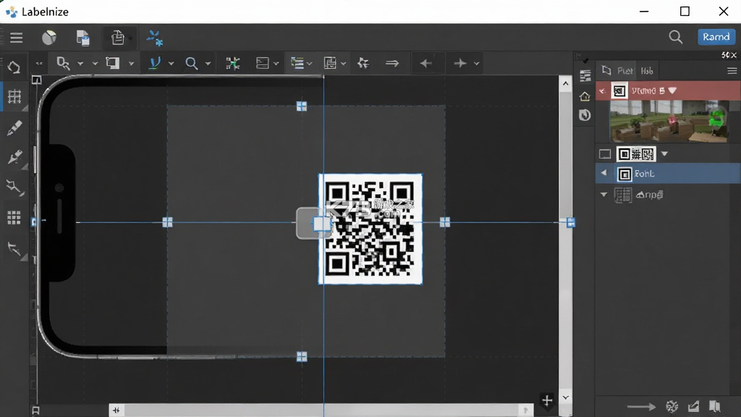Select the angled arrow tool in left sidebar
The width and height of the screenshot is (741, 417).
point(14,248)
